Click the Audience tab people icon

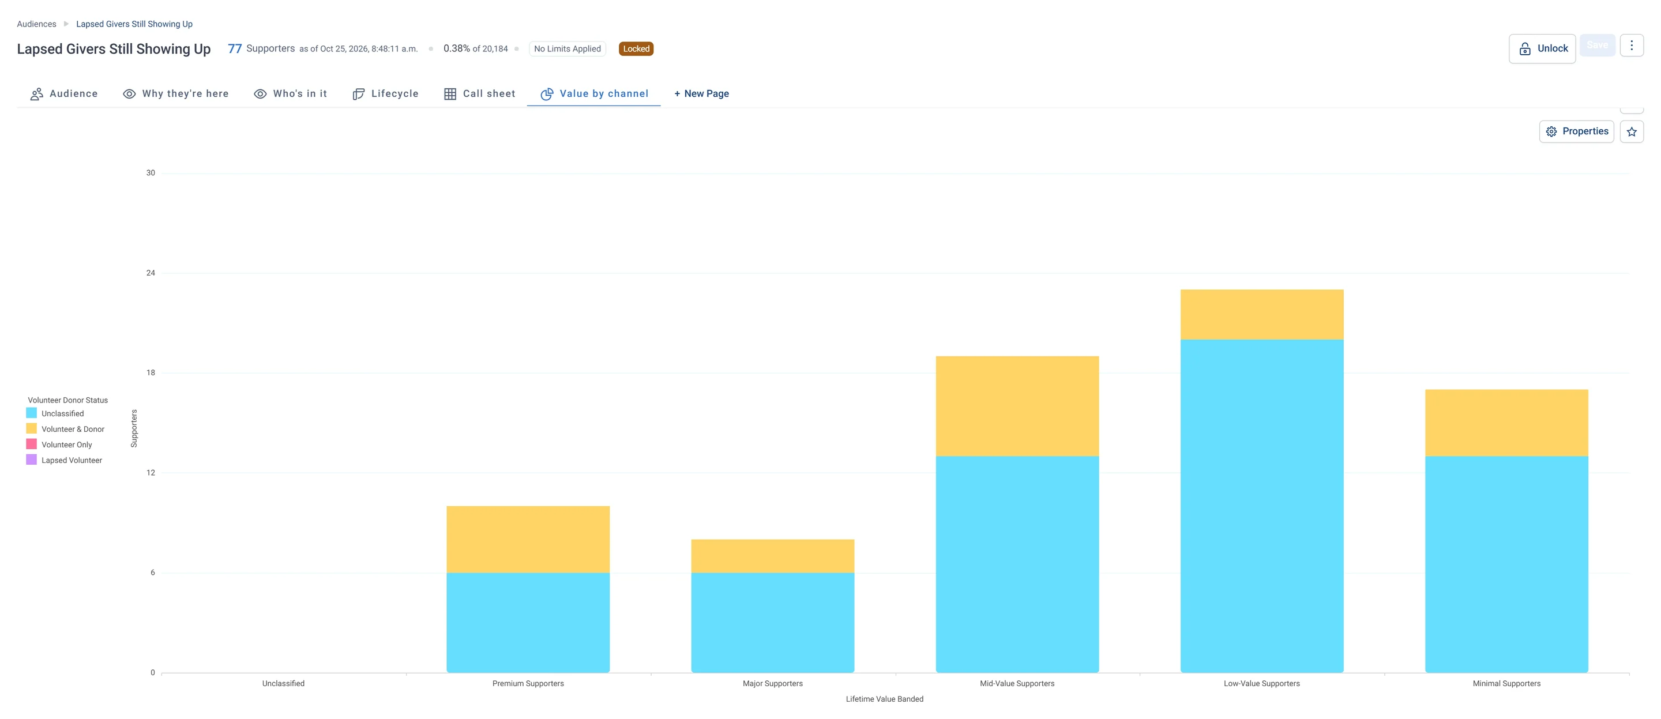(x=37, y=94)
